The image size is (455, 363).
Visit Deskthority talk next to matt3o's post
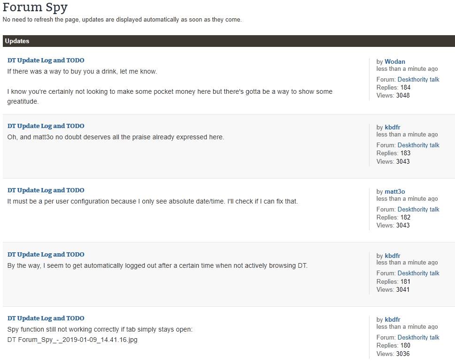[x=418, y=209]
